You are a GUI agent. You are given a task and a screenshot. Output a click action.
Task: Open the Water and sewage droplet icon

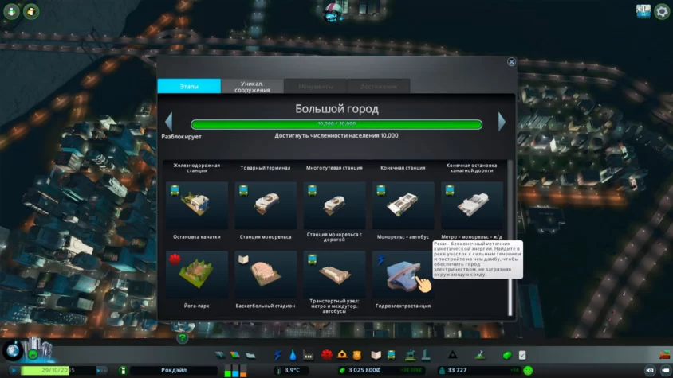[293, 355]
